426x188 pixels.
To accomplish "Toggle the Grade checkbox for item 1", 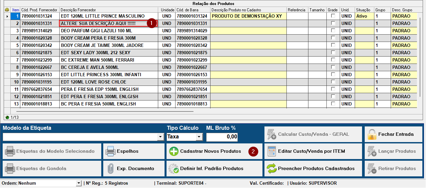I will [x=333, y=16].
